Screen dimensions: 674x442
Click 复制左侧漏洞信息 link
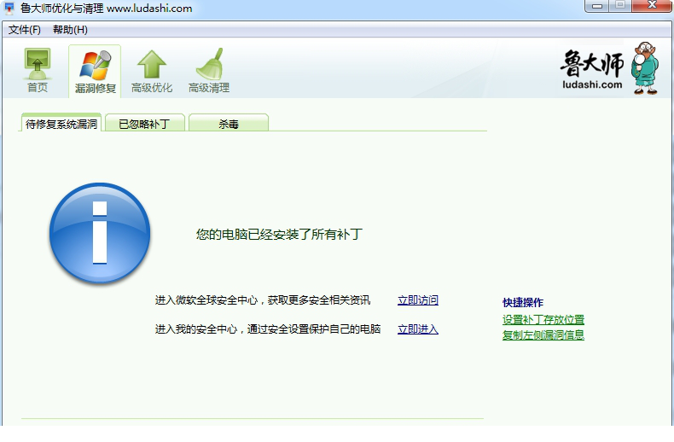[x=543, y=335]
